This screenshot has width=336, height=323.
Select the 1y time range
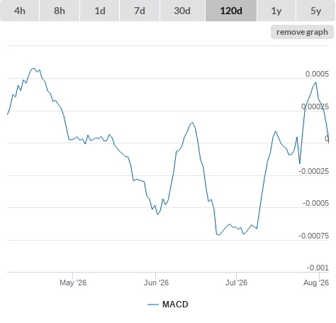276,11
